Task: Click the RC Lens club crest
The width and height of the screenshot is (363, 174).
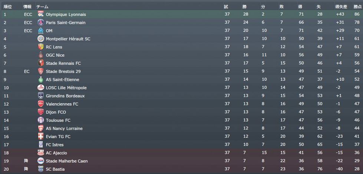Action: pos(41,47)
